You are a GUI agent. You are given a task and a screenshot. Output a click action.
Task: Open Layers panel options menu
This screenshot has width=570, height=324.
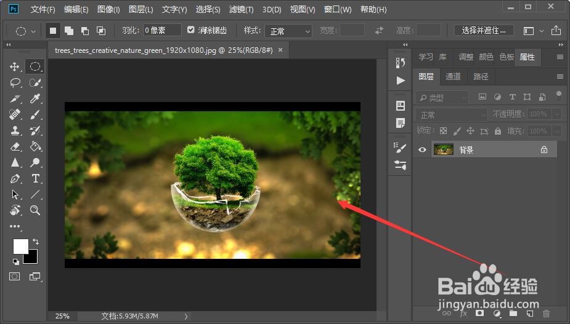click(560, 77)
